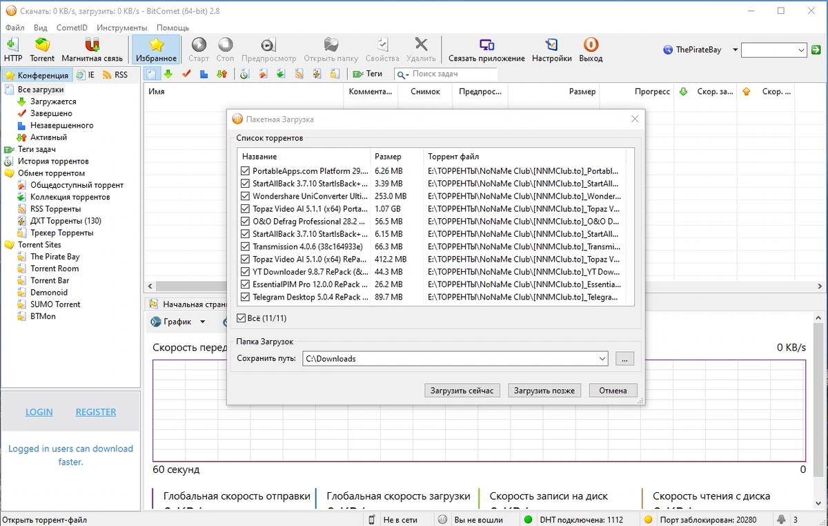Uncheck PortableApps.com Platform torrent checkbox
The image size is (828, 526).
click(x=246, y=171)
